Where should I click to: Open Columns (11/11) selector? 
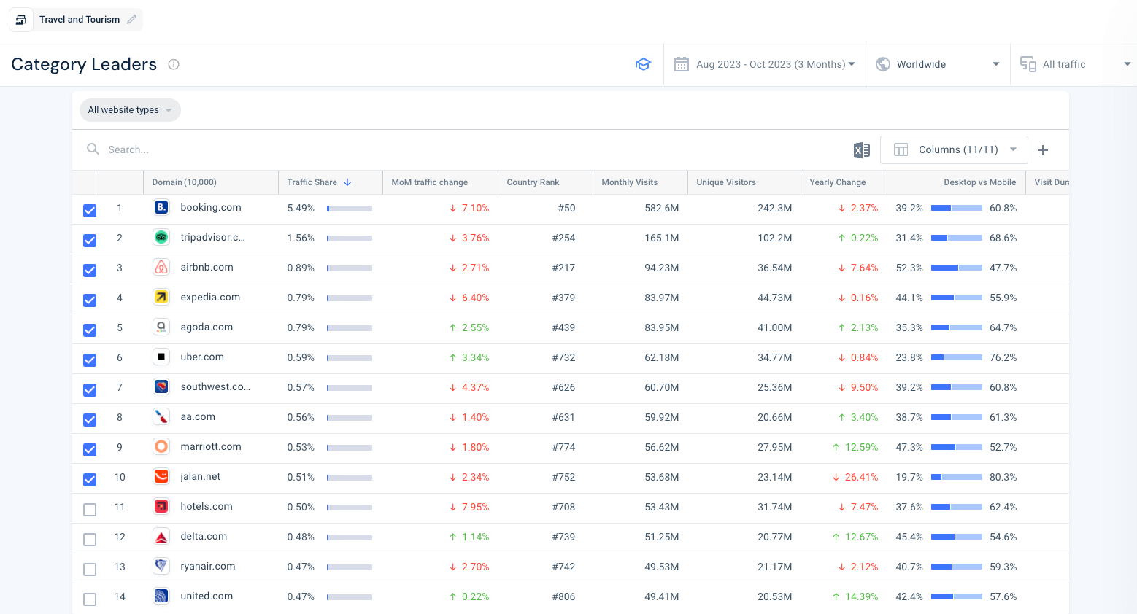[954, 149]
